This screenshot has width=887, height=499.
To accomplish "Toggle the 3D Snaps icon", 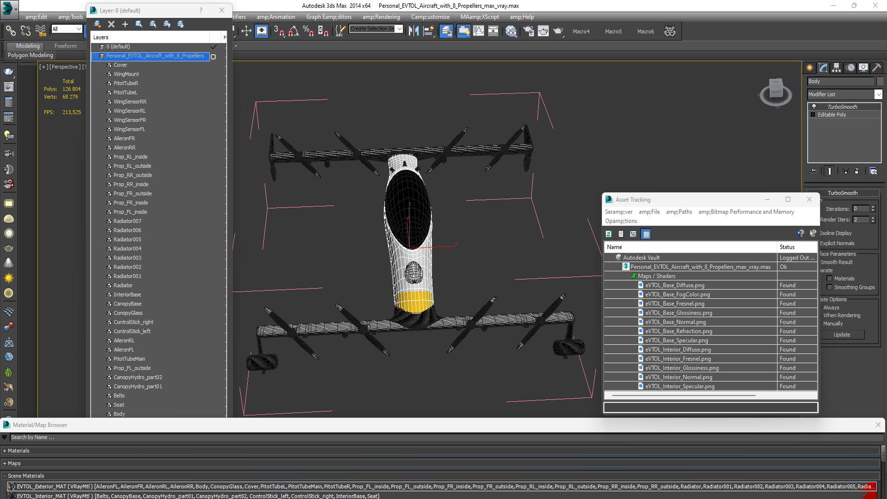I will pyautogui.click(x=279, y=31).
